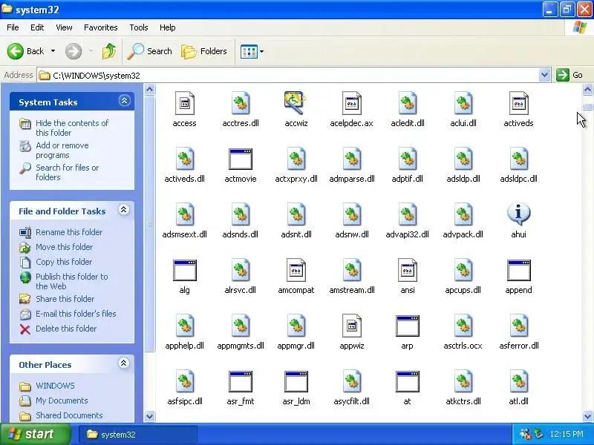Select the access file icon
Image resolution: width=594 pixels, height=445 pixels.
point(184,103)
